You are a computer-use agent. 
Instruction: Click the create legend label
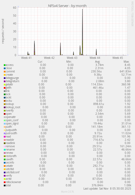(x=9, y=75)
